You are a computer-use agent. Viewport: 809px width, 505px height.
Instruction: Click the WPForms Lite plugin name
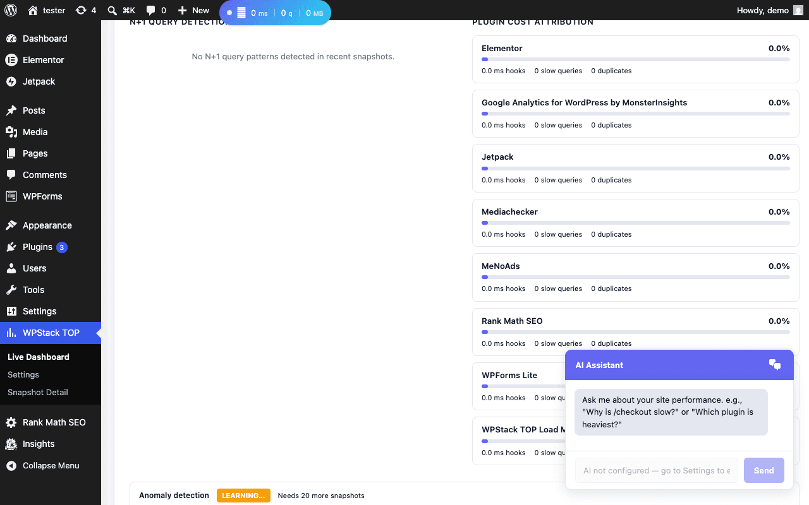[x=509, y=375]
